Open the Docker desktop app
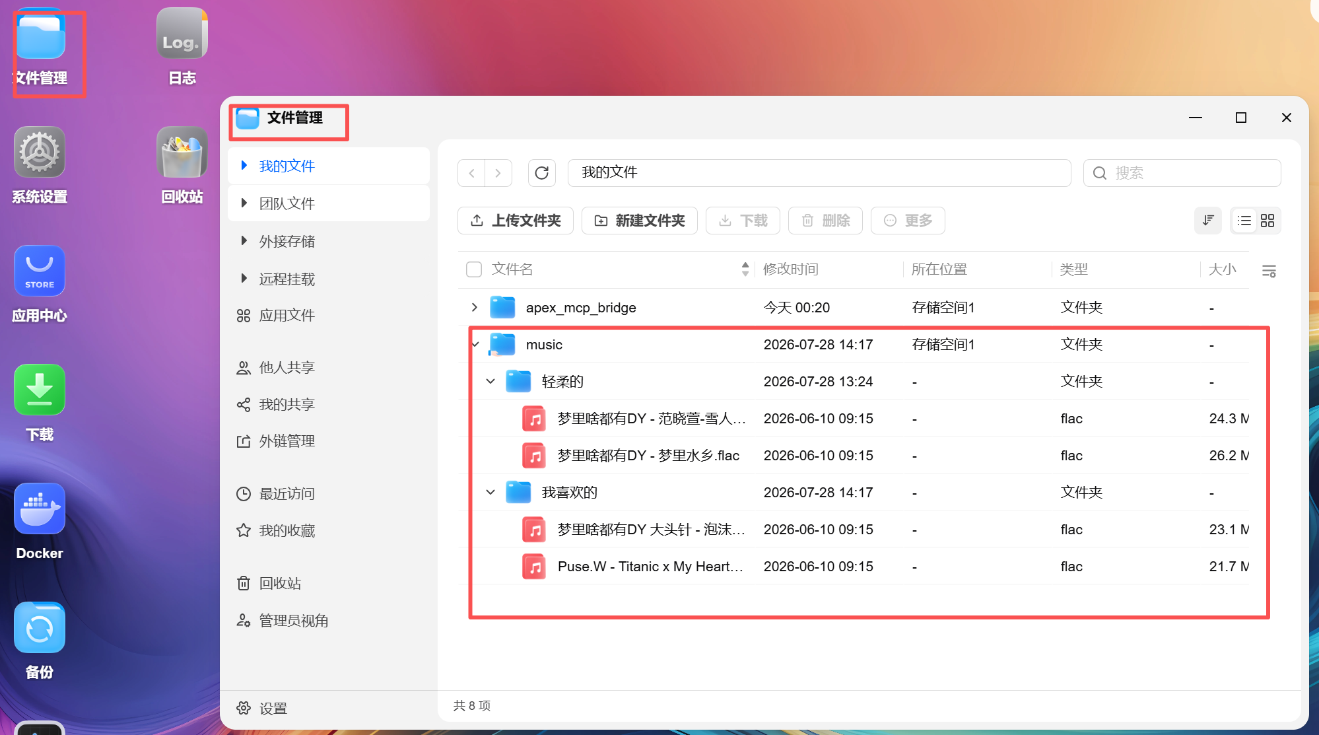This screenshot has width=1319, height=735. pyautogui.click(x=40, y=522)
